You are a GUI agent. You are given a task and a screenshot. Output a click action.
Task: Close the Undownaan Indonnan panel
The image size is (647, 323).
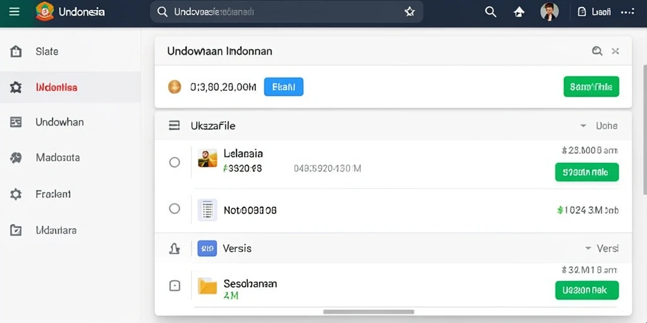coord(615,51)
